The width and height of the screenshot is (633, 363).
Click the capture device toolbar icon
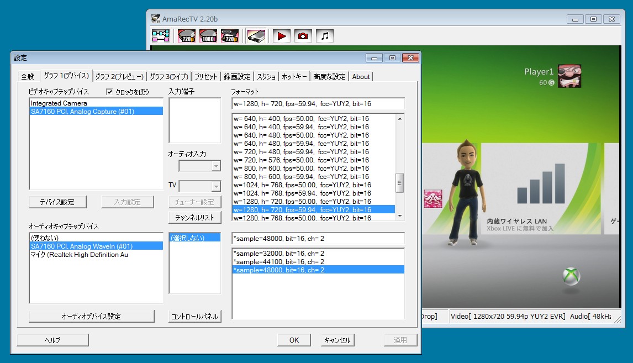[x=256, y=36]
